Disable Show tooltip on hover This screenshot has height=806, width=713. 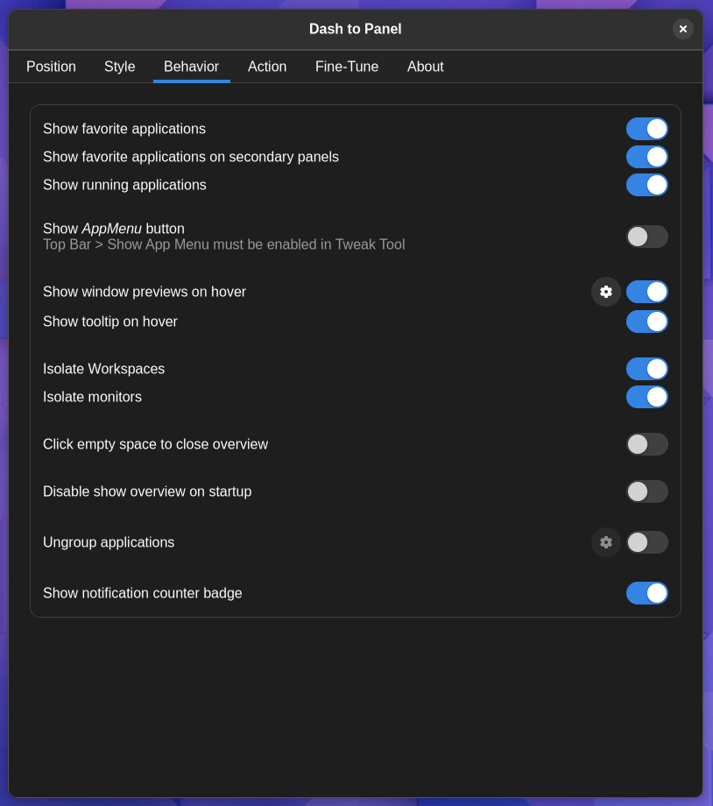[646, 322]
